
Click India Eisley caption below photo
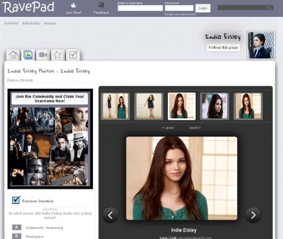(x=184, y=230)
